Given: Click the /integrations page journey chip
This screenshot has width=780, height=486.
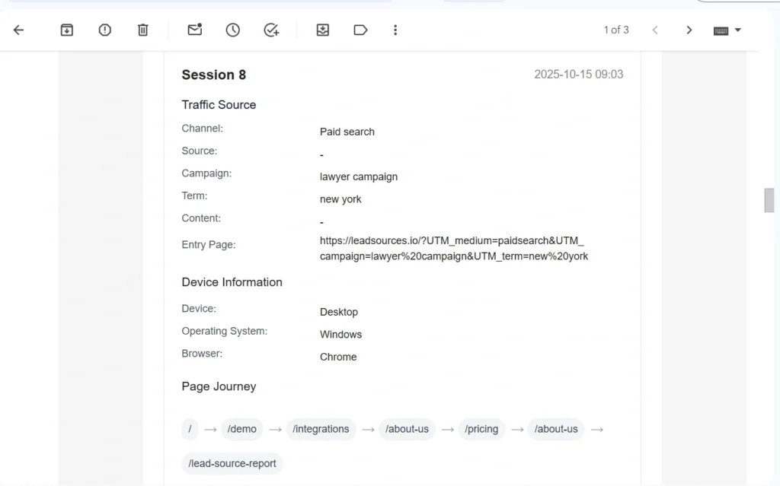Looking at the screenshot, I should [x=321, y=429].
